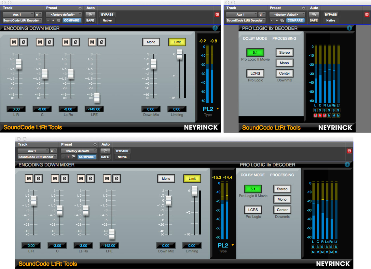This screenshot has width=371, height=269.
Task: Select previous preset minus in Encoder window
Action: click(x=48, y=21)
